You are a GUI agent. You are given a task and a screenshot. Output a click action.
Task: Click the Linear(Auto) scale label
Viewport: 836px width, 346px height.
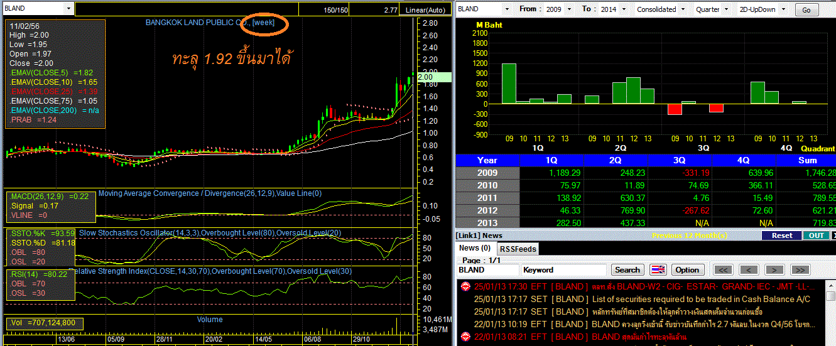425,9
